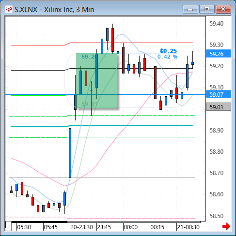
Task: Click the red arrow scroll-to-latest icon
Action: point(226,226)
